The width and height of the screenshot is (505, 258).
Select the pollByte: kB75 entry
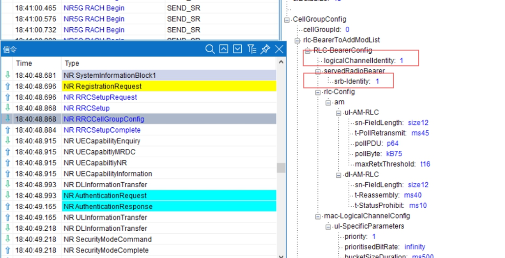coord(378,154)
